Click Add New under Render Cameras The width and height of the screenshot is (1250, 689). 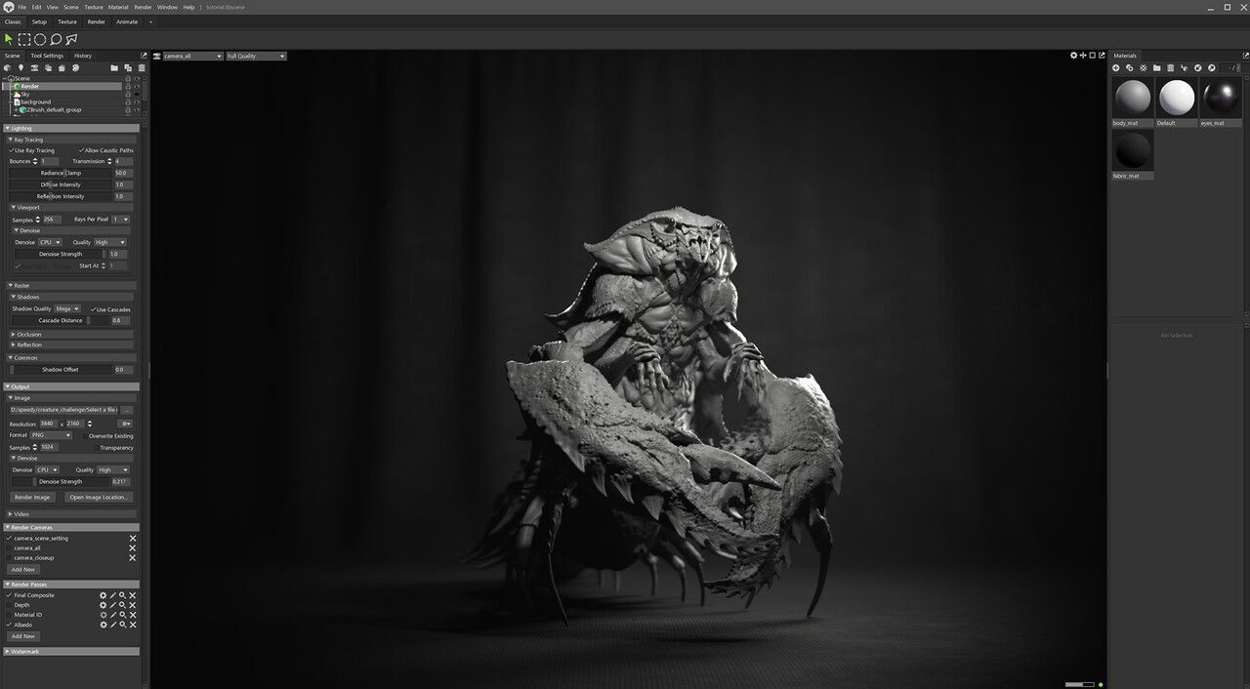22,569
